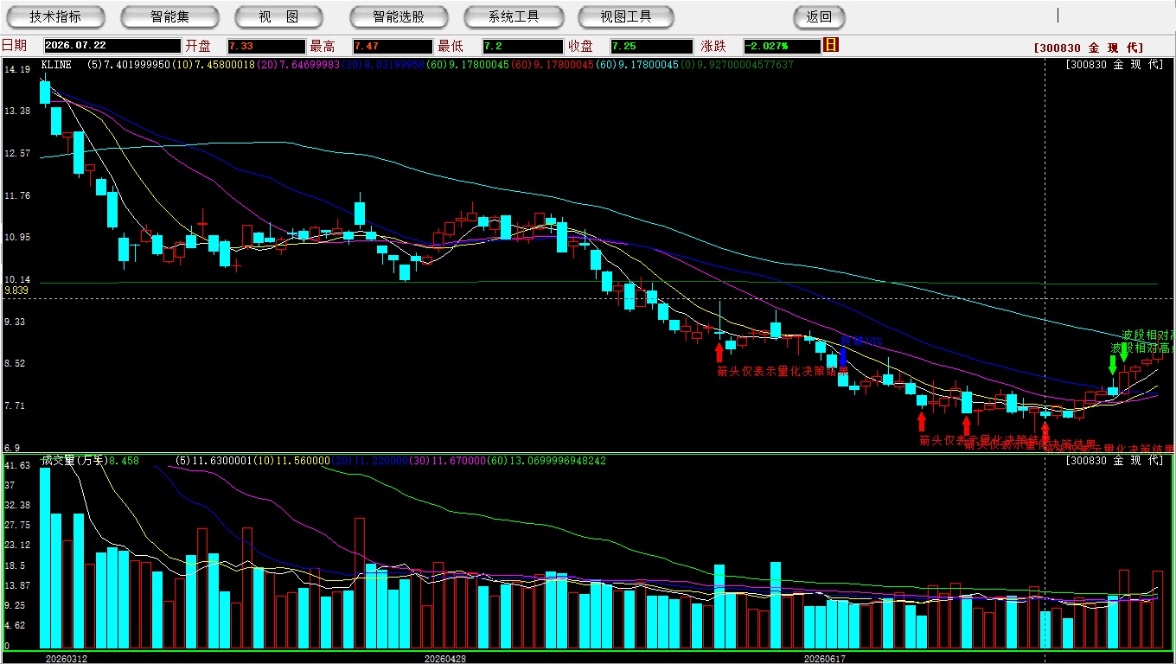
Task: Open the 视 图 menu button
Action: point(278,16)
